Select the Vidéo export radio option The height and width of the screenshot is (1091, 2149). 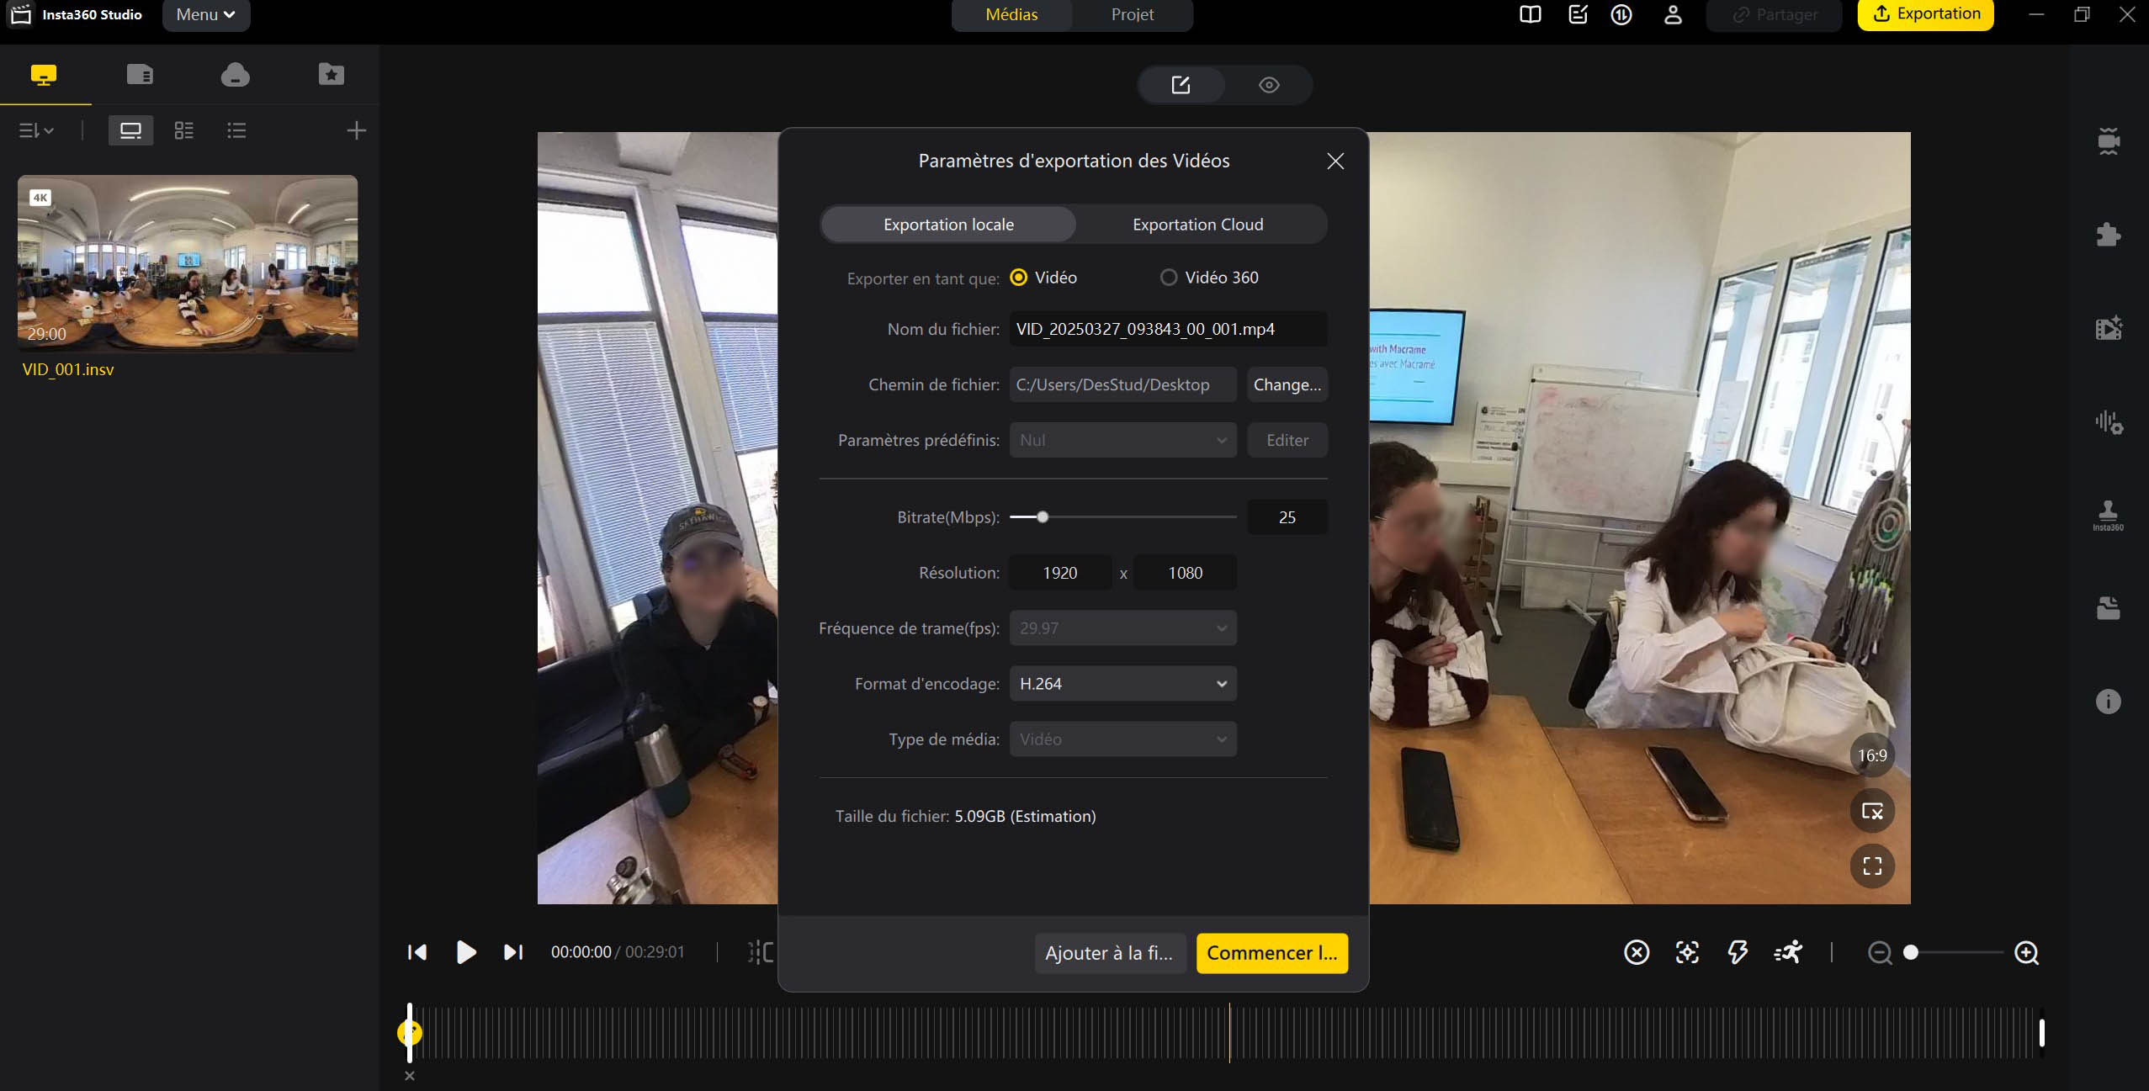coord(1018,278)
